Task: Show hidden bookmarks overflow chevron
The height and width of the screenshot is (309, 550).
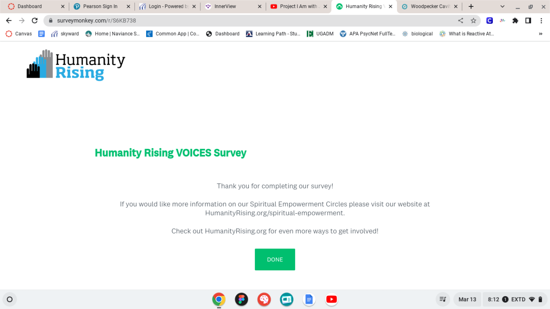Action: 541,34
